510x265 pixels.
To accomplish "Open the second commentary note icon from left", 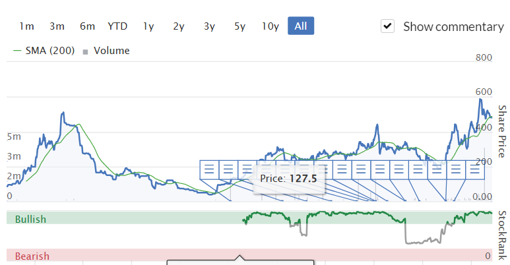I will (228, 169).
